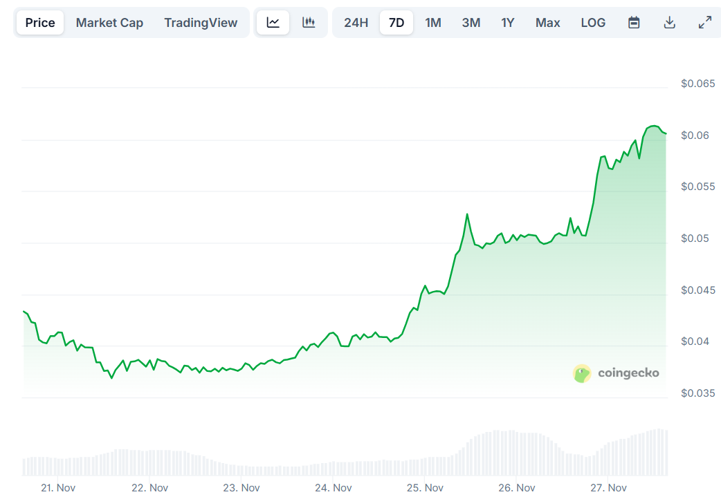Image resolution: width=721 pixels, height=499 pixels.
Task: Open the calendar date range picker
Action: [x=634, y=21]
